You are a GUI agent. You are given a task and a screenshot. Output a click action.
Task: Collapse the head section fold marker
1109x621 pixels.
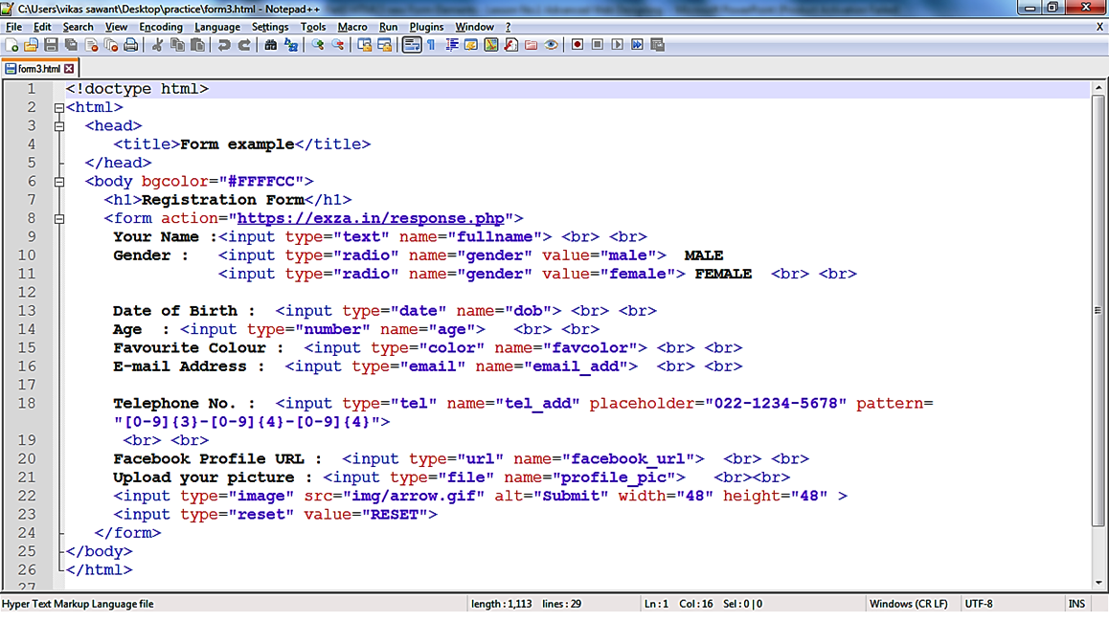click(59, 125)
